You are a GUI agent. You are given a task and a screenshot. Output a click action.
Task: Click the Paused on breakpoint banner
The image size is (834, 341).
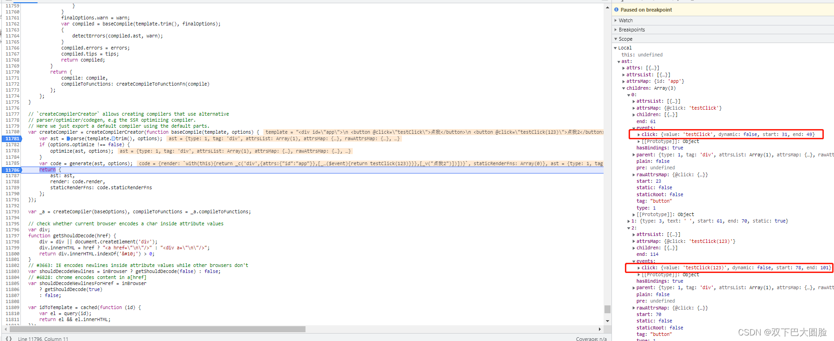pyautogui.click(x=723, y=10)
